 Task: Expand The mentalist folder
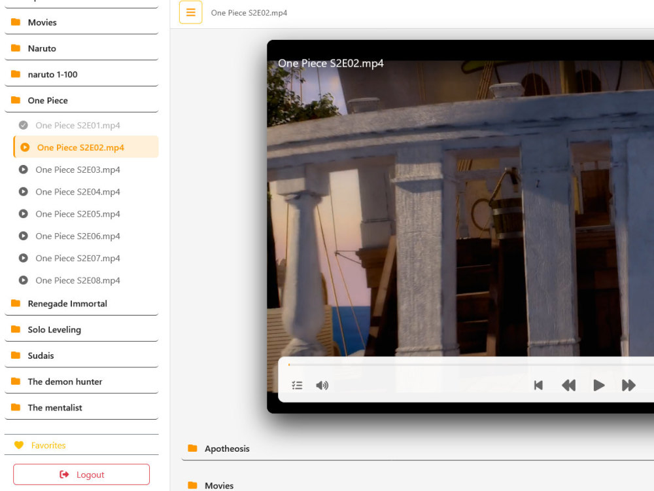point(81,407)
